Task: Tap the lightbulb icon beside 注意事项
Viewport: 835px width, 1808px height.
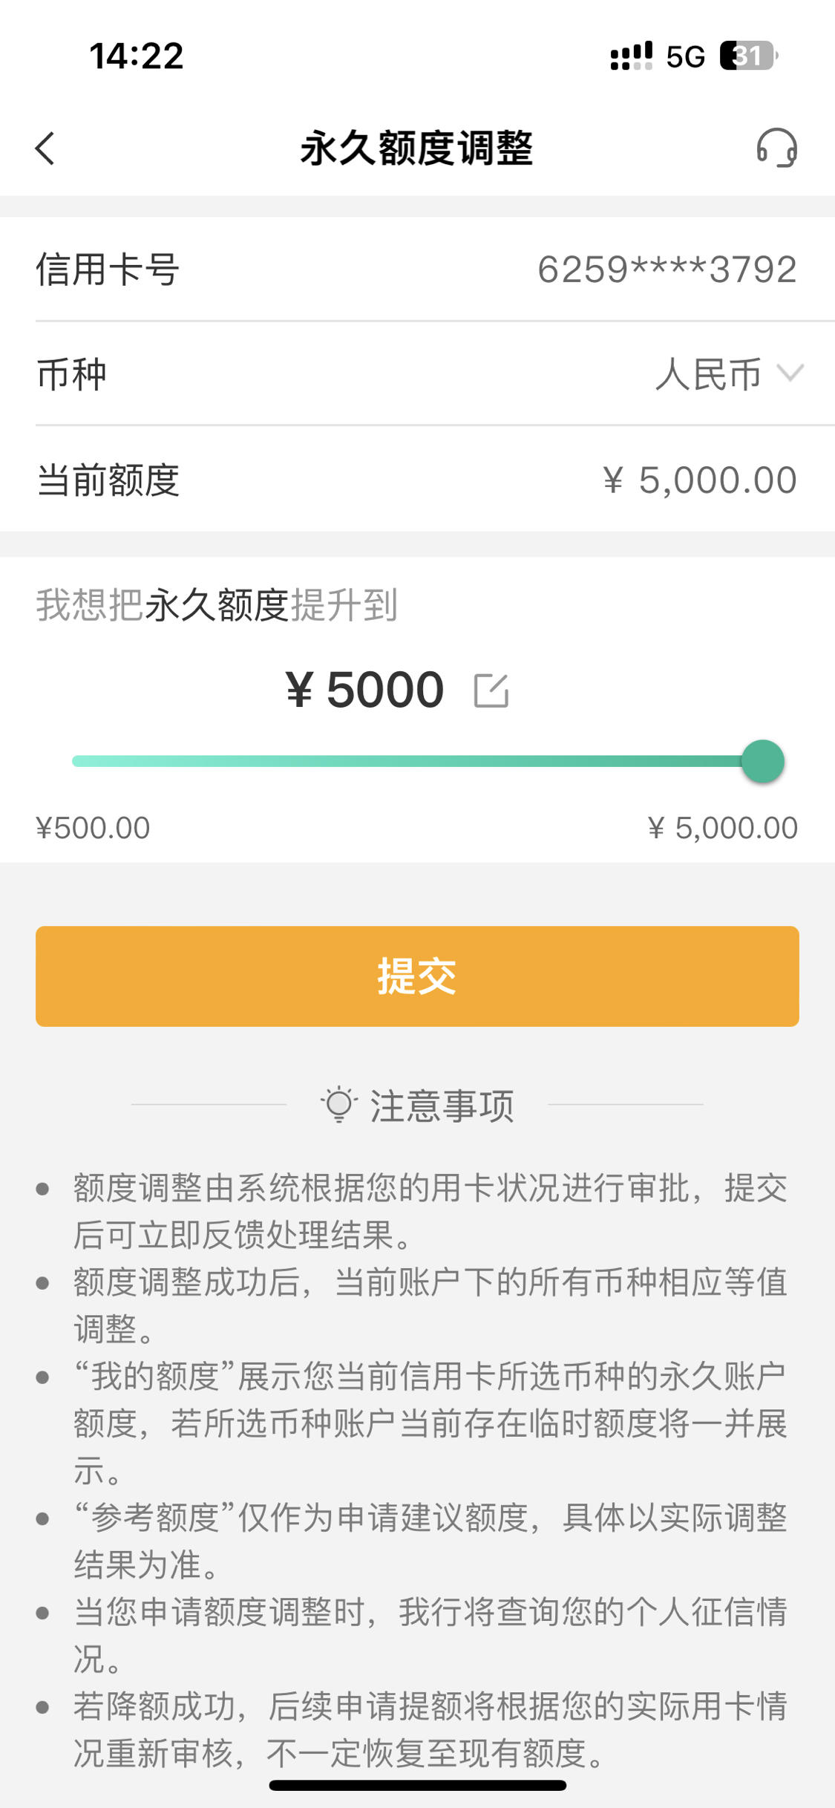Action: tap(339, 1104)
